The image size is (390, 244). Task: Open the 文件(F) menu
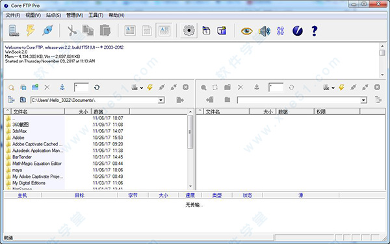pyautogui.click(x=13, y=16)
